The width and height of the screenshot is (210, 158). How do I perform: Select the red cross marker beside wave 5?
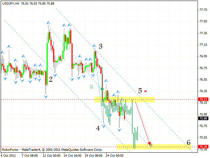pos(145,91)
